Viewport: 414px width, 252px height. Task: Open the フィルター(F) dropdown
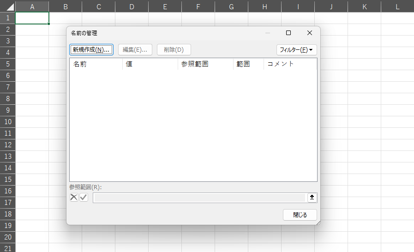296,50
